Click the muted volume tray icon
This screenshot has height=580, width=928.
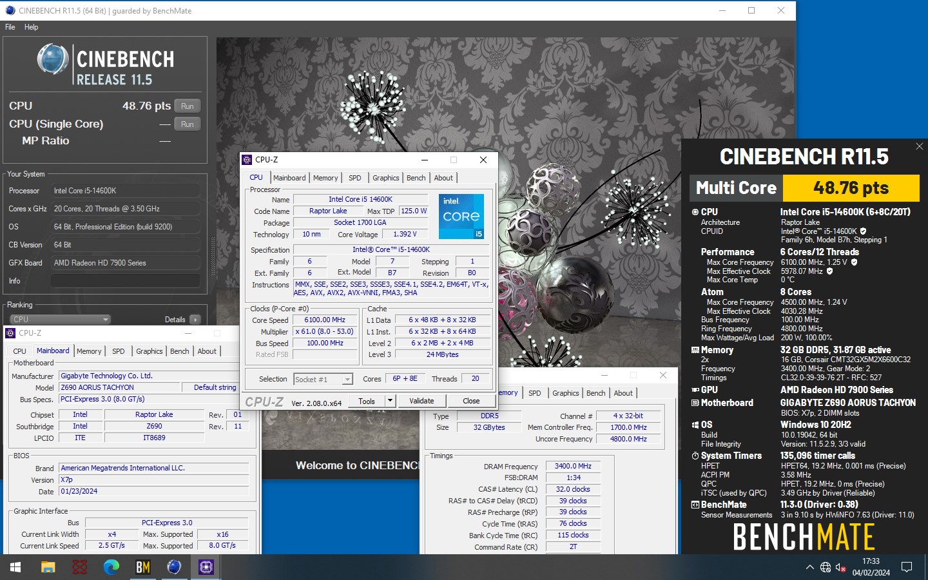[x=841, y=567]
